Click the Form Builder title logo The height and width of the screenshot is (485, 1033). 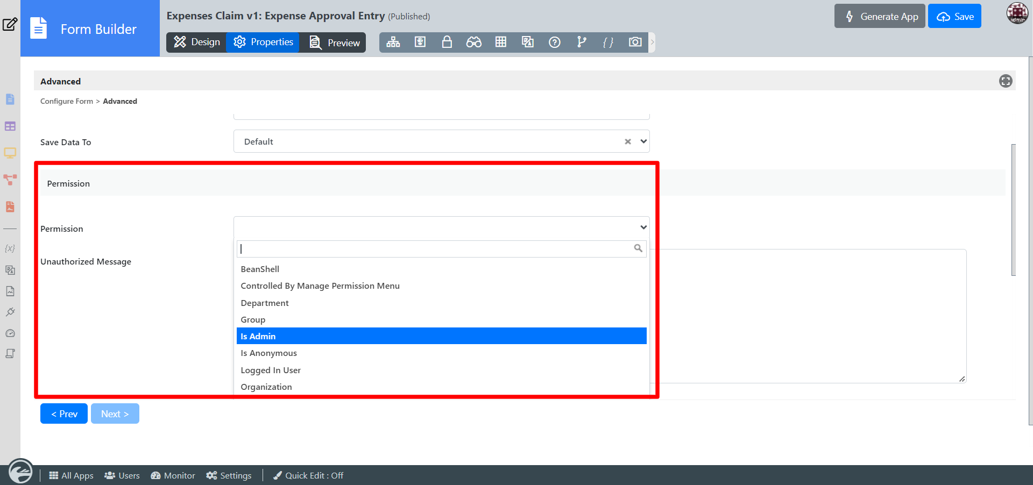[x=90, y=28]
